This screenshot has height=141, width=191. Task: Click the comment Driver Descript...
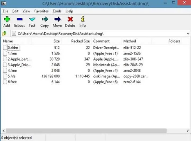106,48
